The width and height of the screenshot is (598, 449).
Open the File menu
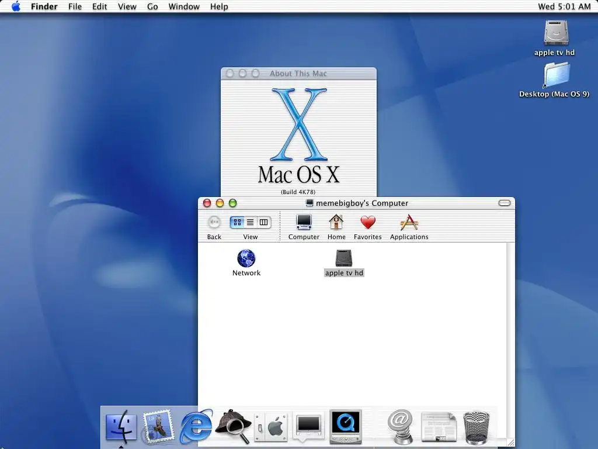click(x=75, y=6)
